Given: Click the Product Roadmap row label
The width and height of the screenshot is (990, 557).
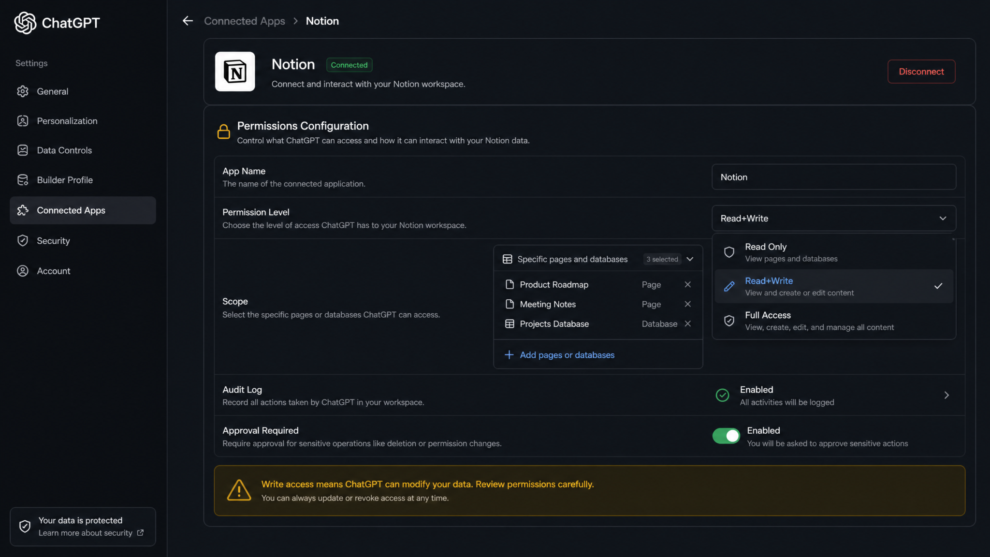Looking at the screenshot, I should coord(554,284).
